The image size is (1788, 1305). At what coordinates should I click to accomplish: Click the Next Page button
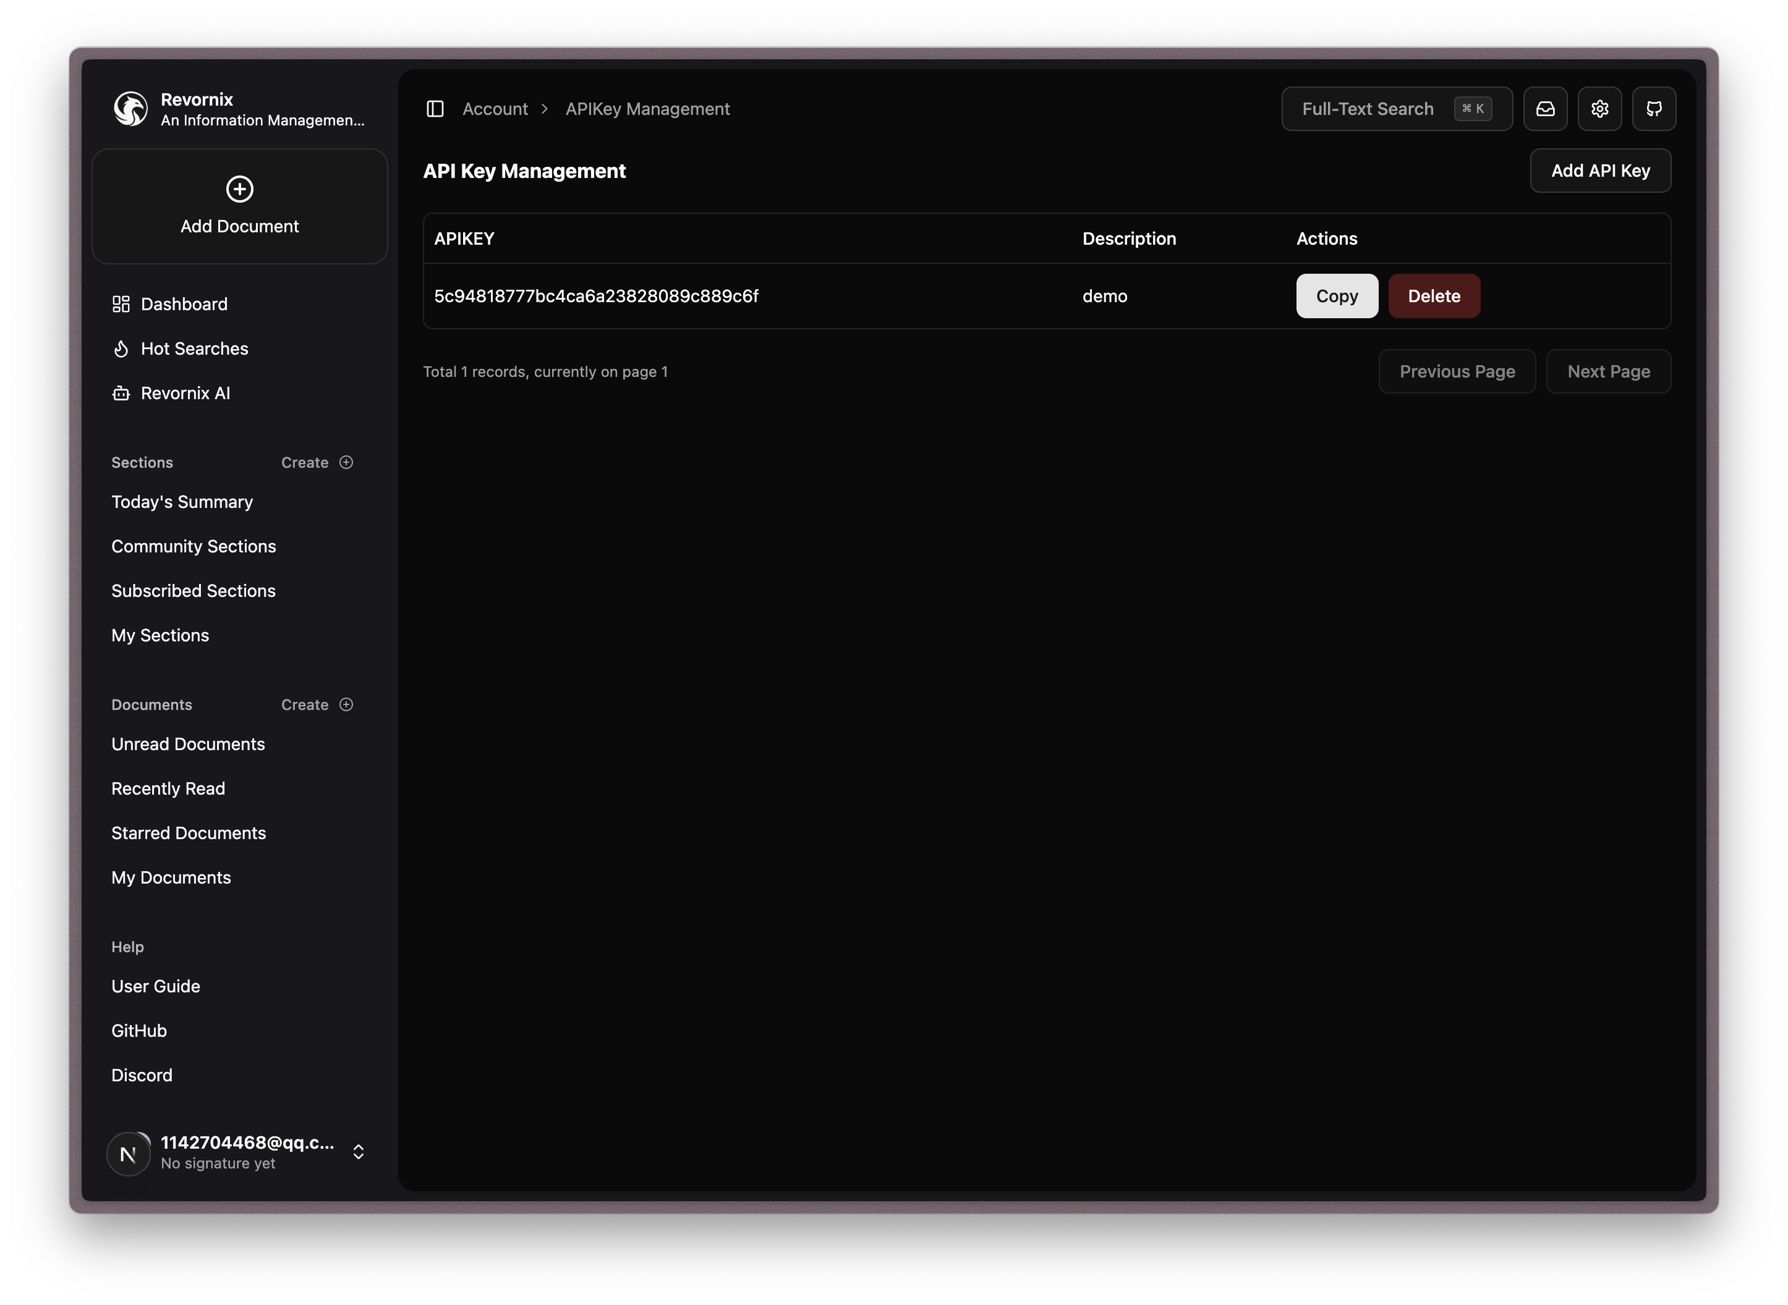1609,371
